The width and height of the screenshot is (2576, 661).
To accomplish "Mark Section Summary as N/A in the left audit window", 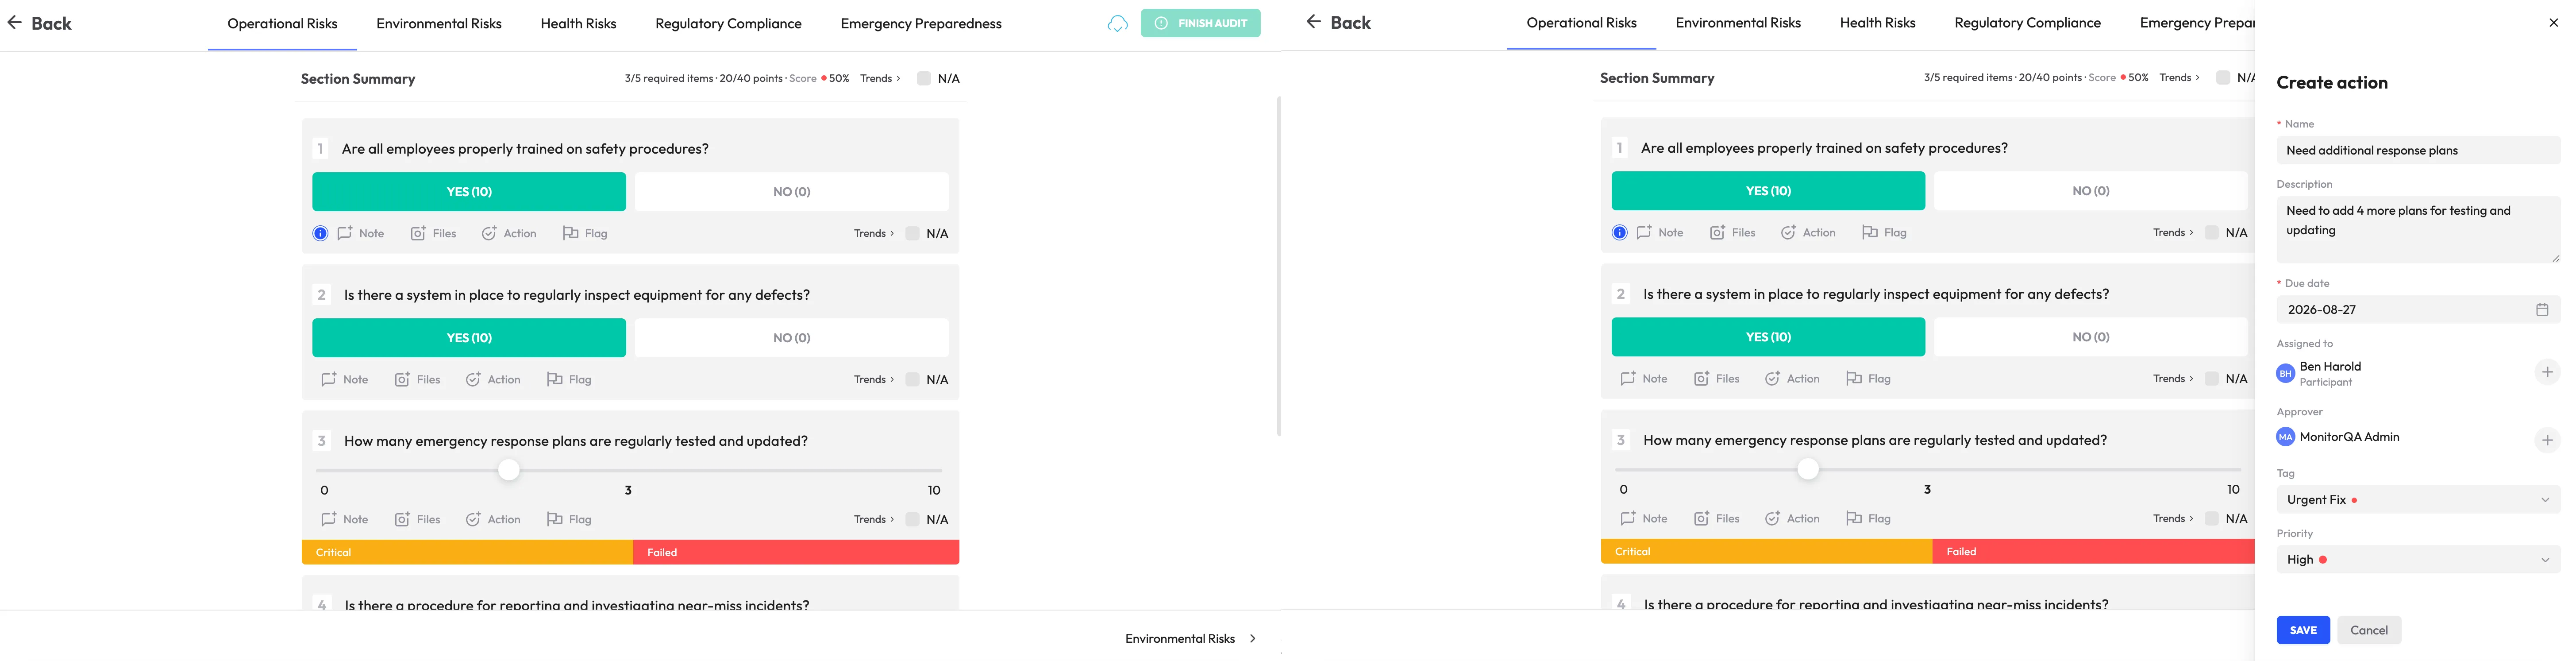I will pos(923,78).
